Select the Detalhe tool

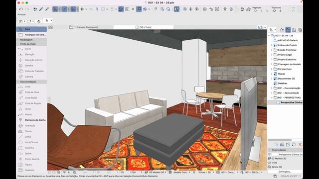pos(31,66)
